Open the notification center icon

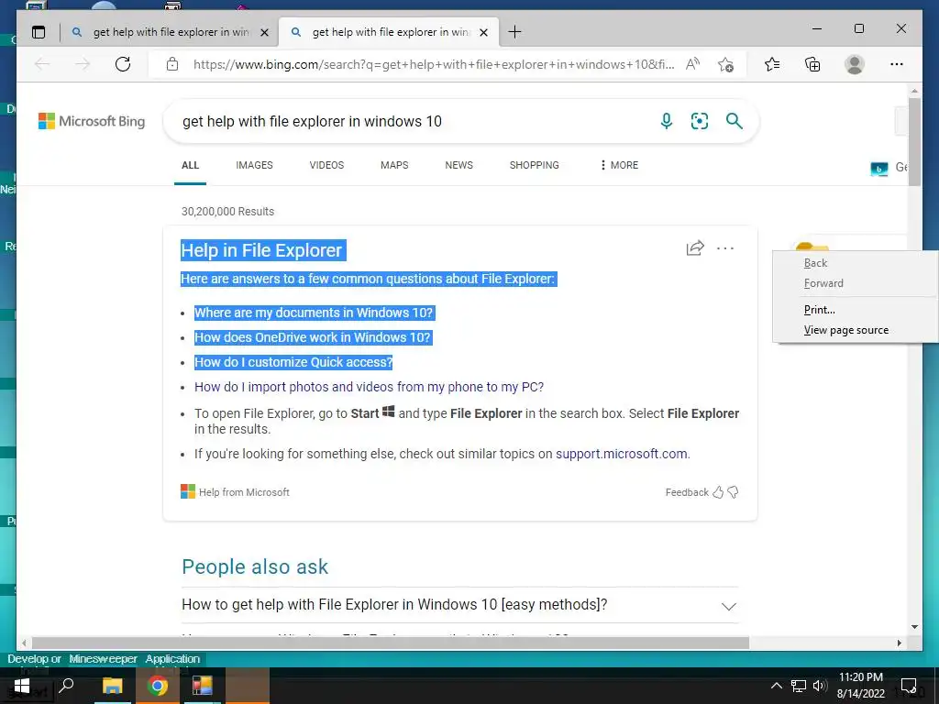pos(909,686)
